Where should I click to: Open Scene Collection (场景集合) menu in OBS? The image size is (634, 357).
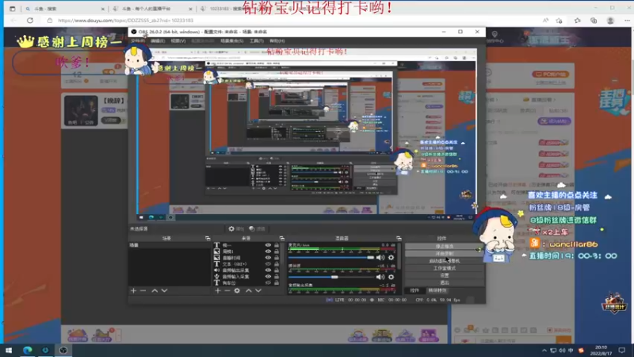point(231,41)
